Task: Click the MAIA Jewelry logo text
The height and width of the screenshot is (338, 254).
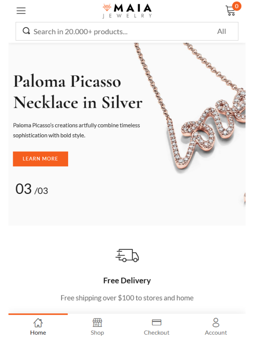Action: tap(133, 11)
